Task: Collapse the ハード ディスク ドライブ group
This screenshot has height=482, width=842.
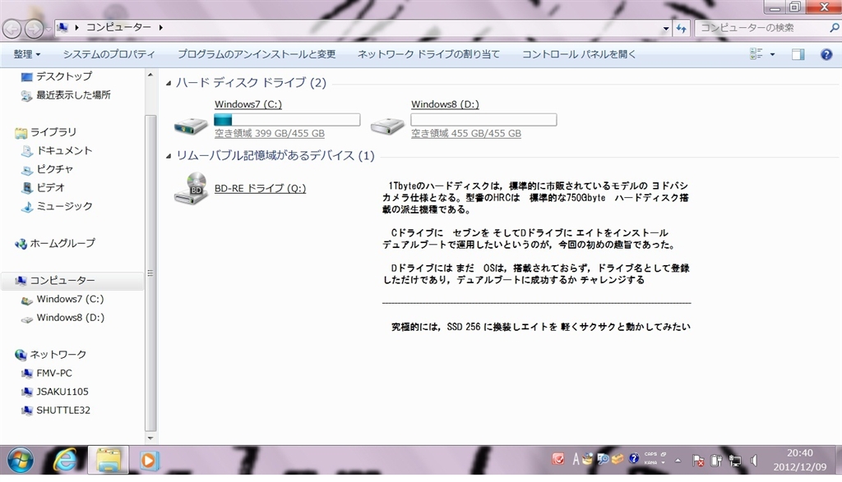Action: click(168, 83)
